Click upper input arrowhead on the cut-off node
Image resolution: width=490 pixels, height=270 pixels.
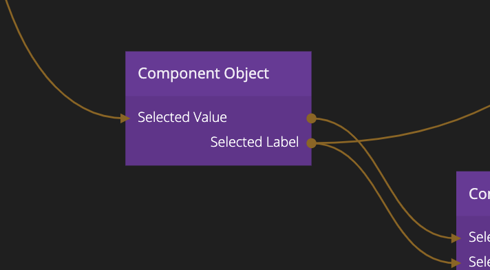coord(456,238)
